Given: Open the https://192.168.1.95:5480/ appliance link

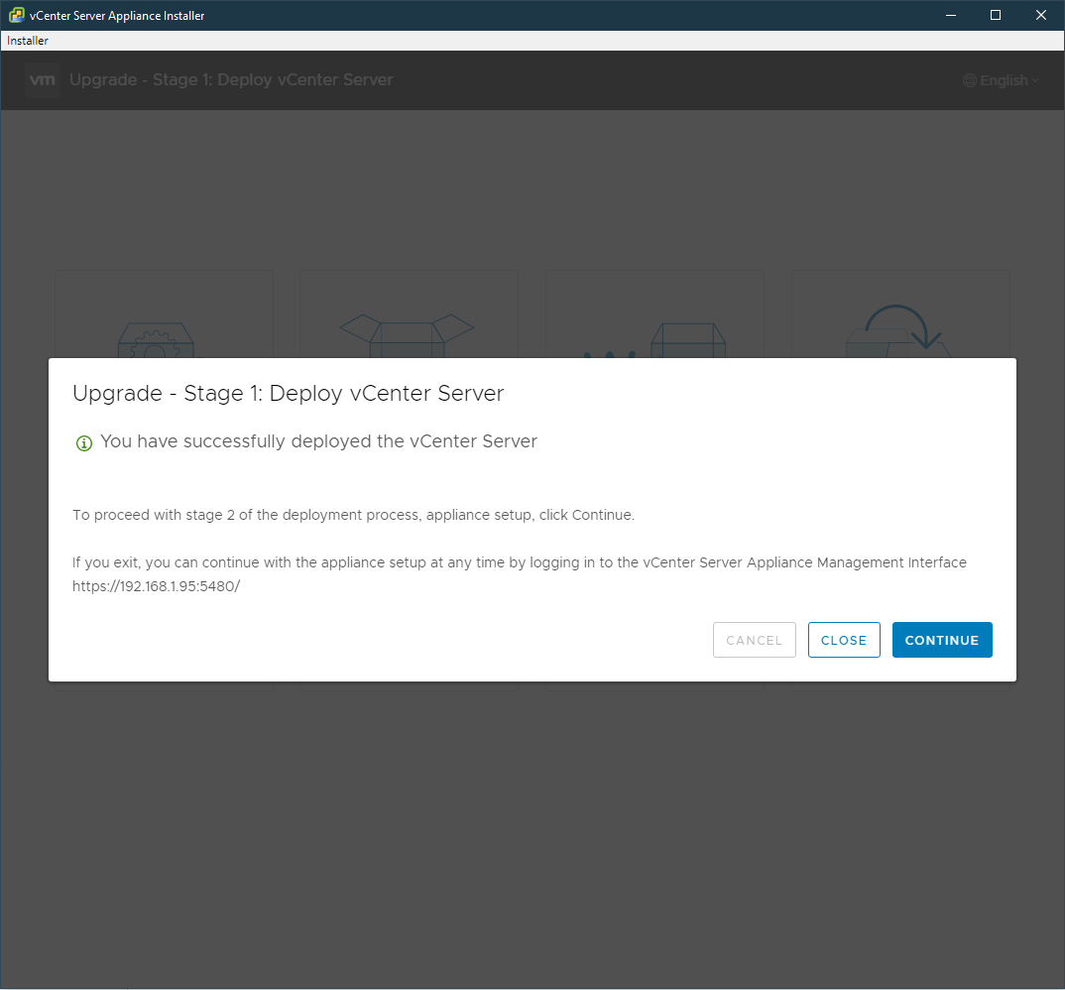Looking at the screenshot, I should coord(156,585).
